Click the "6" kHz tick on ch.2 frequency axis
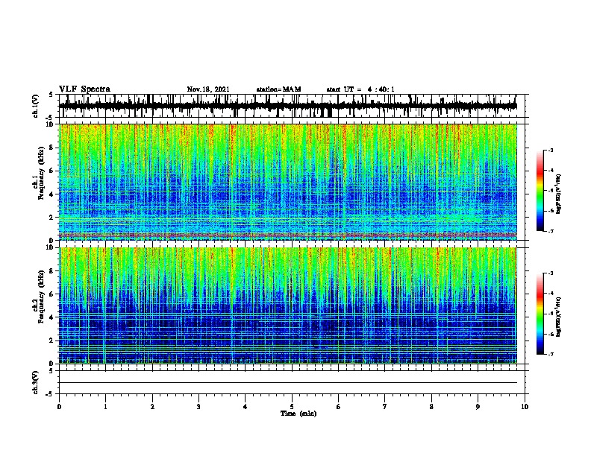 [52, 294]
